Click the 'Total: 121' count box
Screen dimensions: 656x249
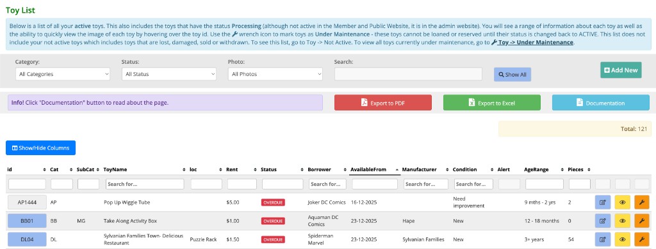[575, 129]
